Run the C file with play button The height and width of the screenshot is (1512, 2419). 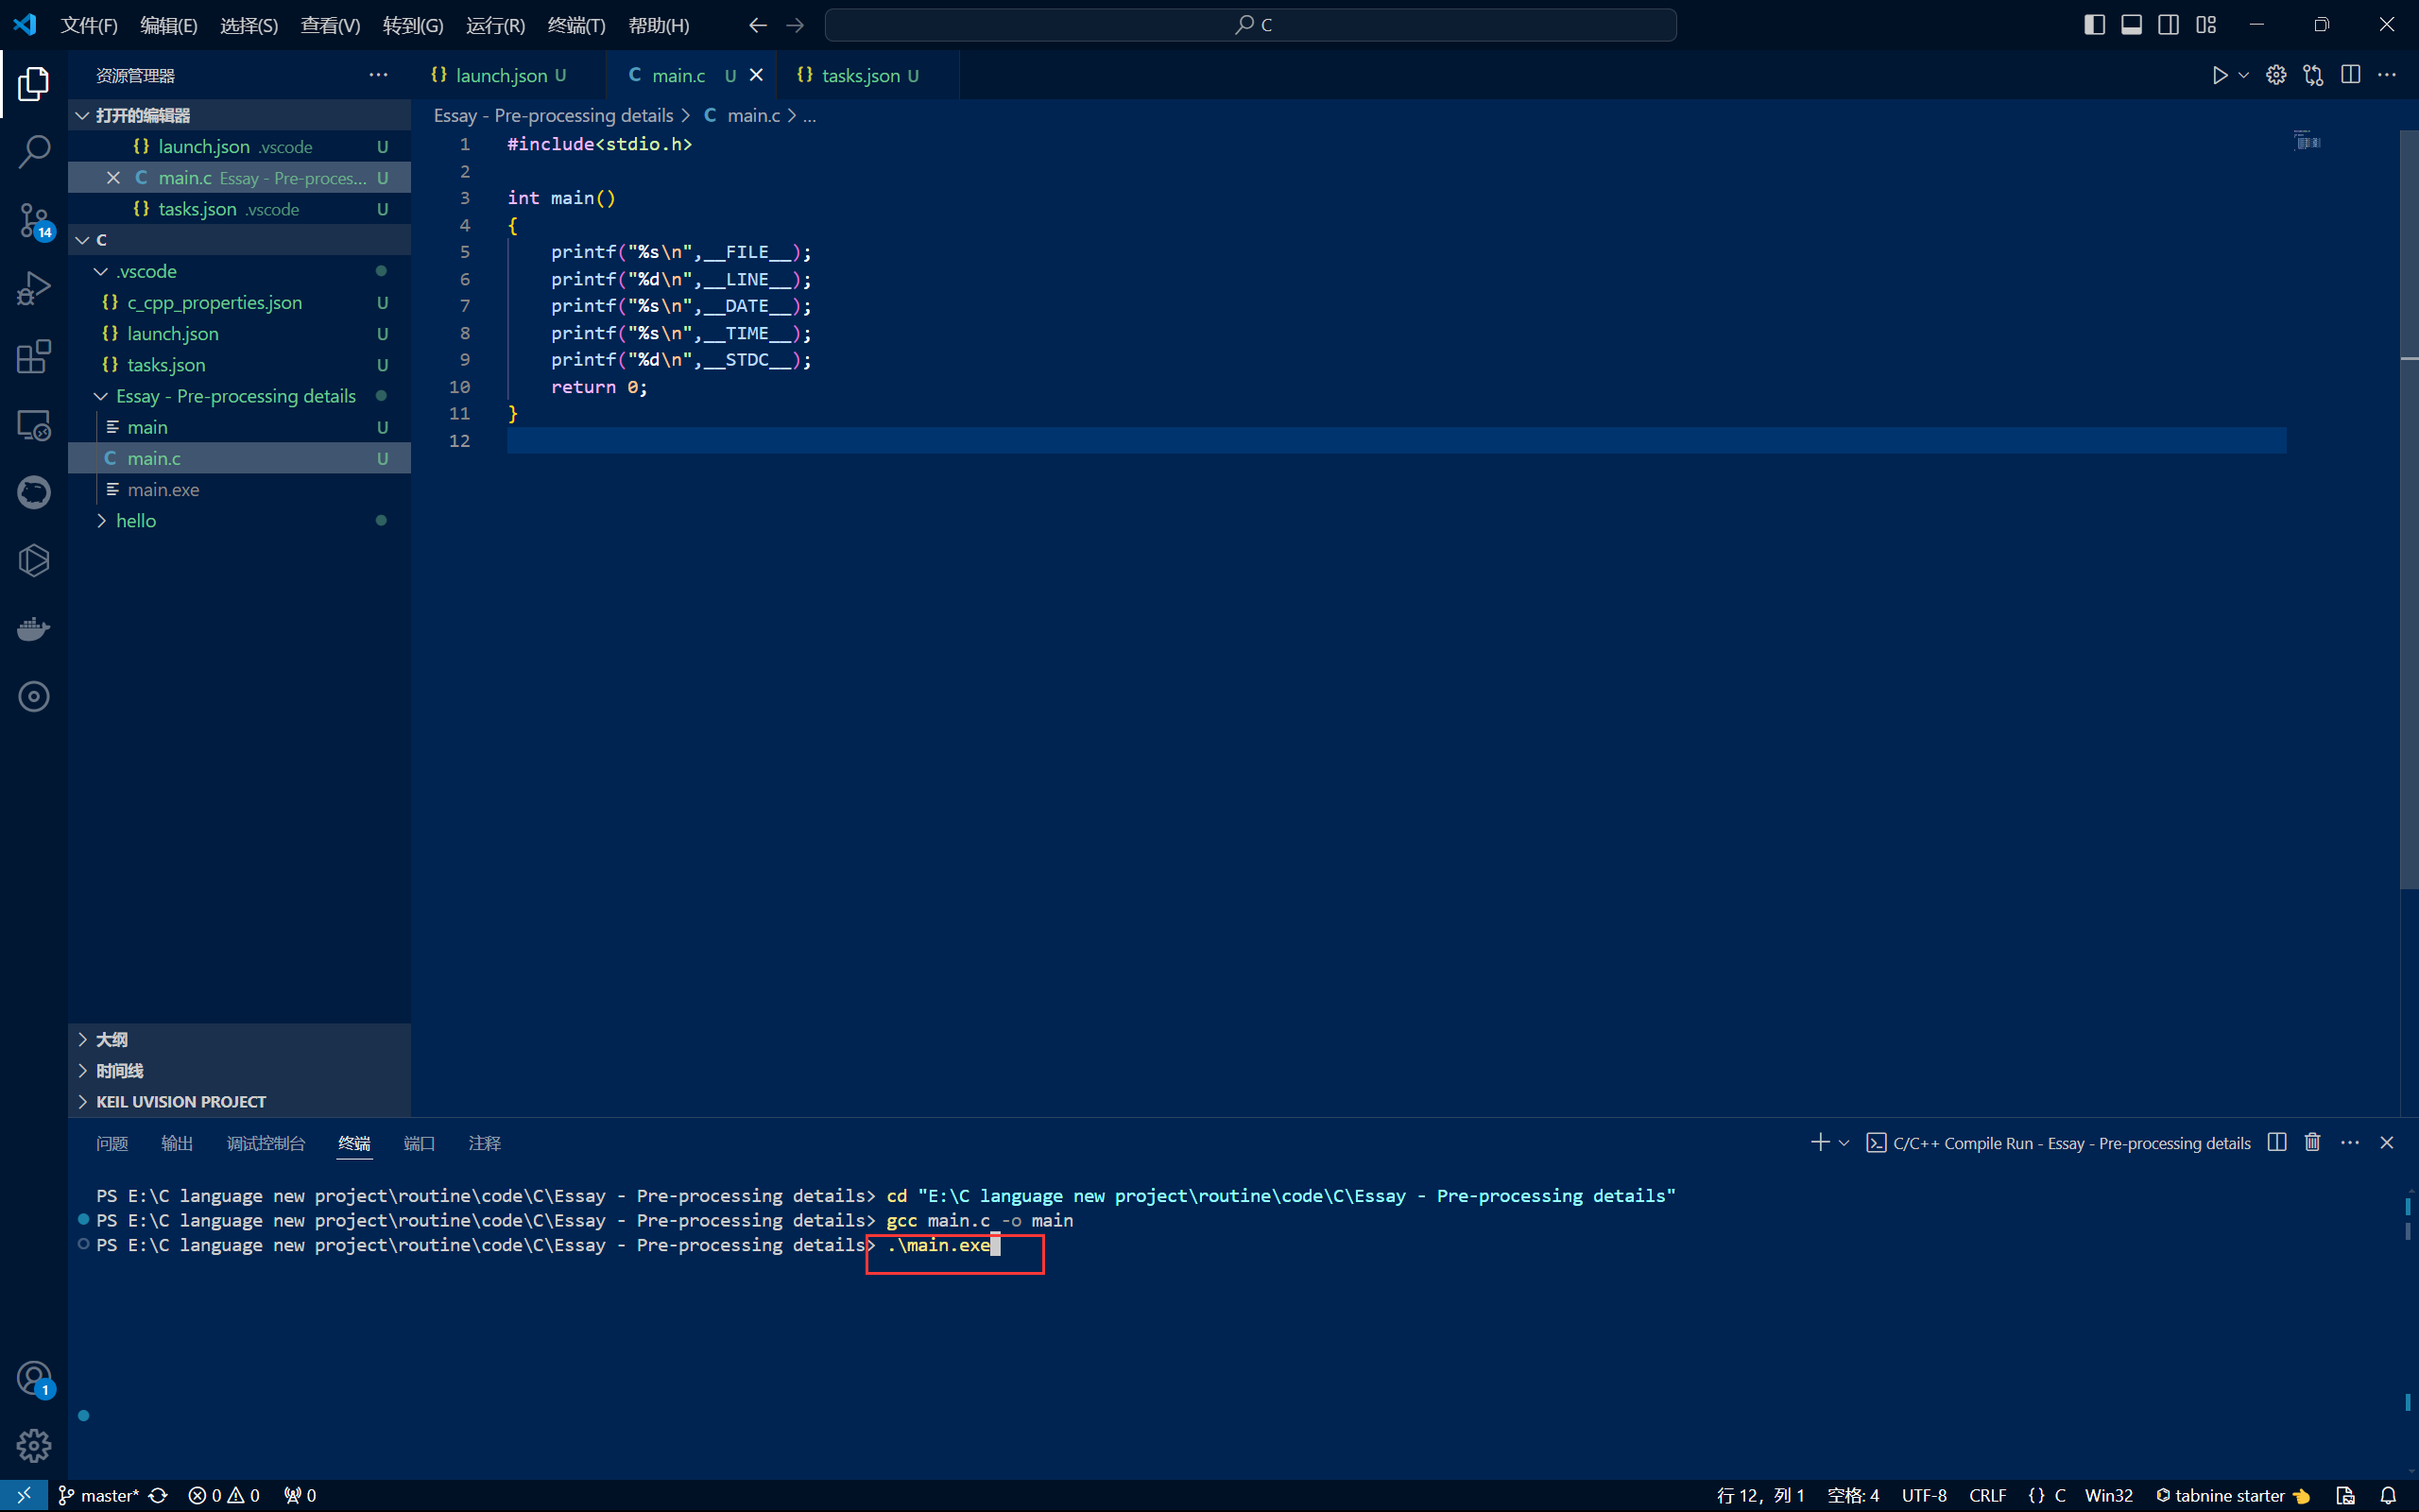pyautogui.click(x=2219, y=76)
